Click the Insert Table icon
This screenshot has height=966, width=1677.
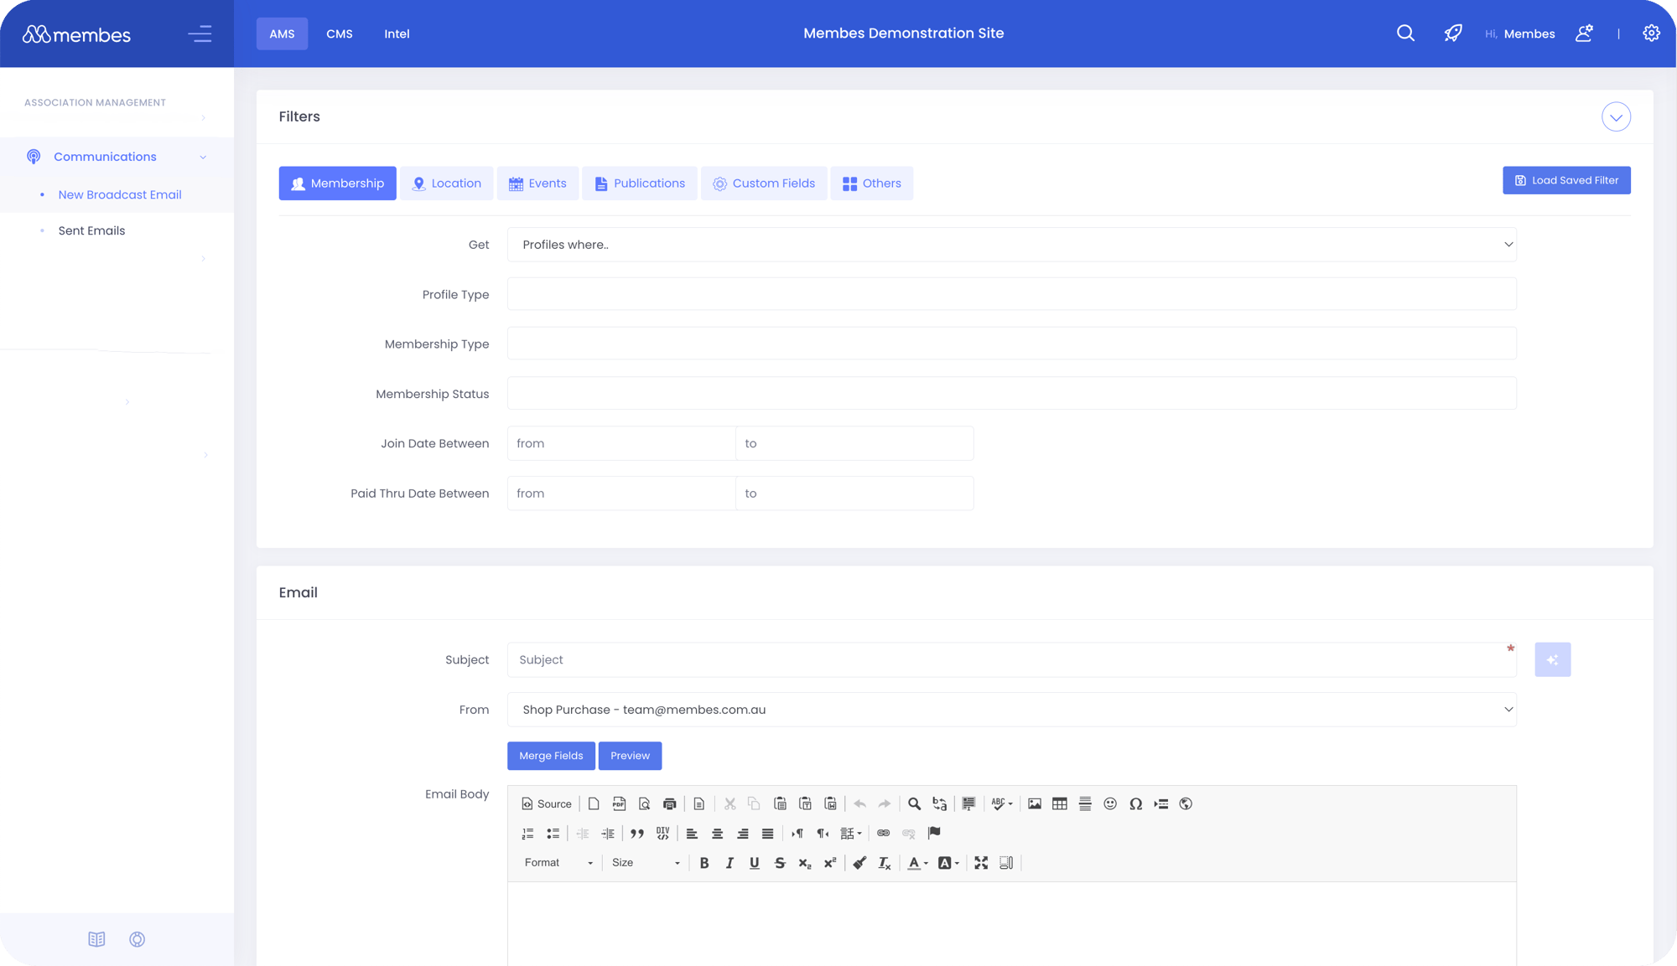pyautogui.click(x=1060, y=803)
